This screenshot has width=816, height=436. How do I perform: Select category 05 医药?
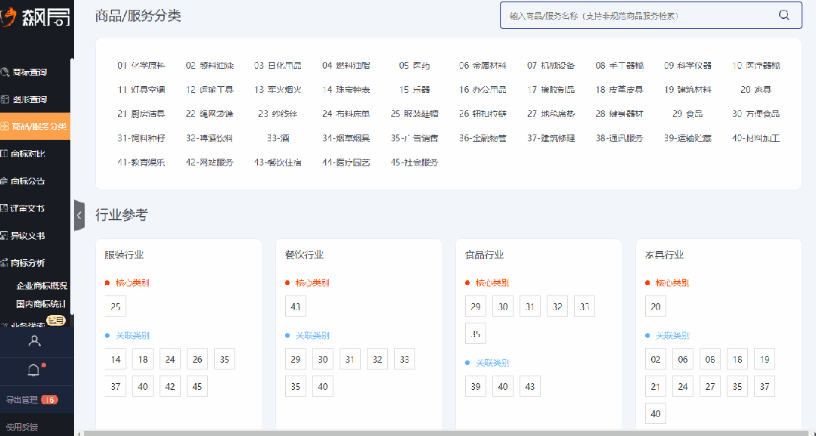click(x=414, y=66)
